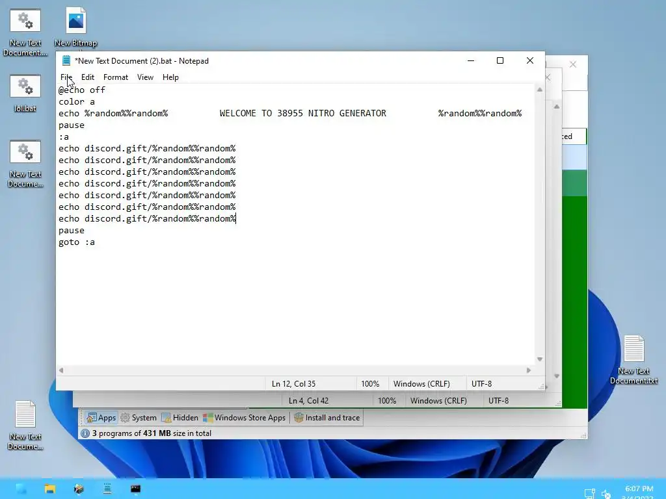Open the Format menu in Notepad
Viewport: 666px width, 499px height.
pos(116,77)
